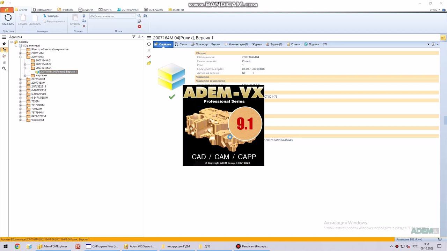Image resolution: width=447 pixels, height=251 pixels.
Task: Open Bandicam in the taskbar
Action: point(252,246)
